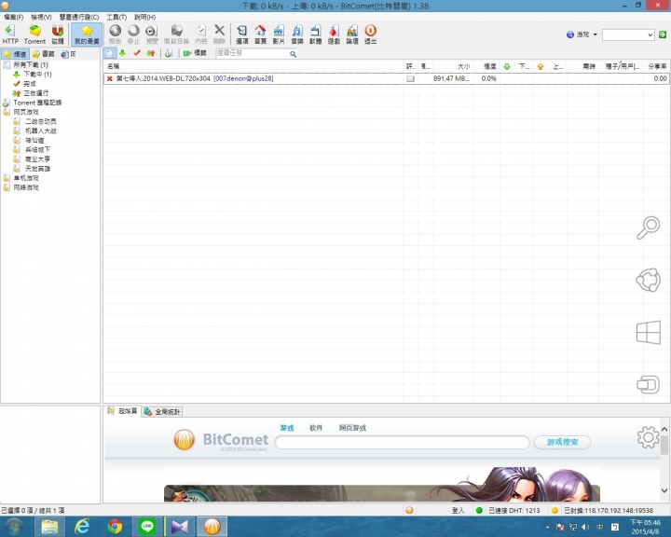Click the 软件 link on BitComet page

tap(316, 428)
